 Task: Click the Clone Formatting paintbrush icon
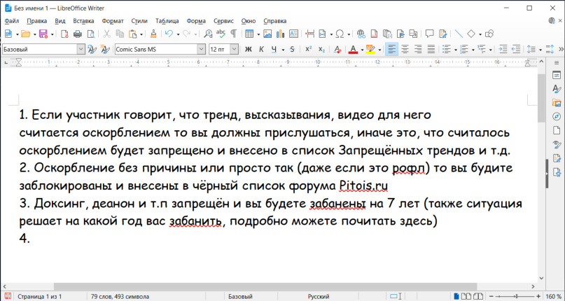153,34
